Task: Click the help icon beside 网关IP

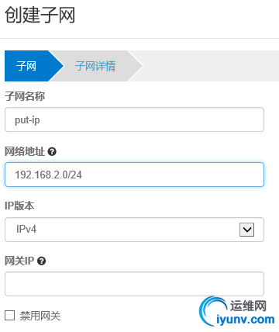Action: pos(42,261)
